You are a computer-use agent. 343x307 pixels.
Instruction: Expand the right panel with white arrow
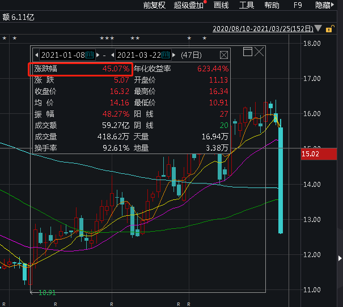(x=340, y=258)
